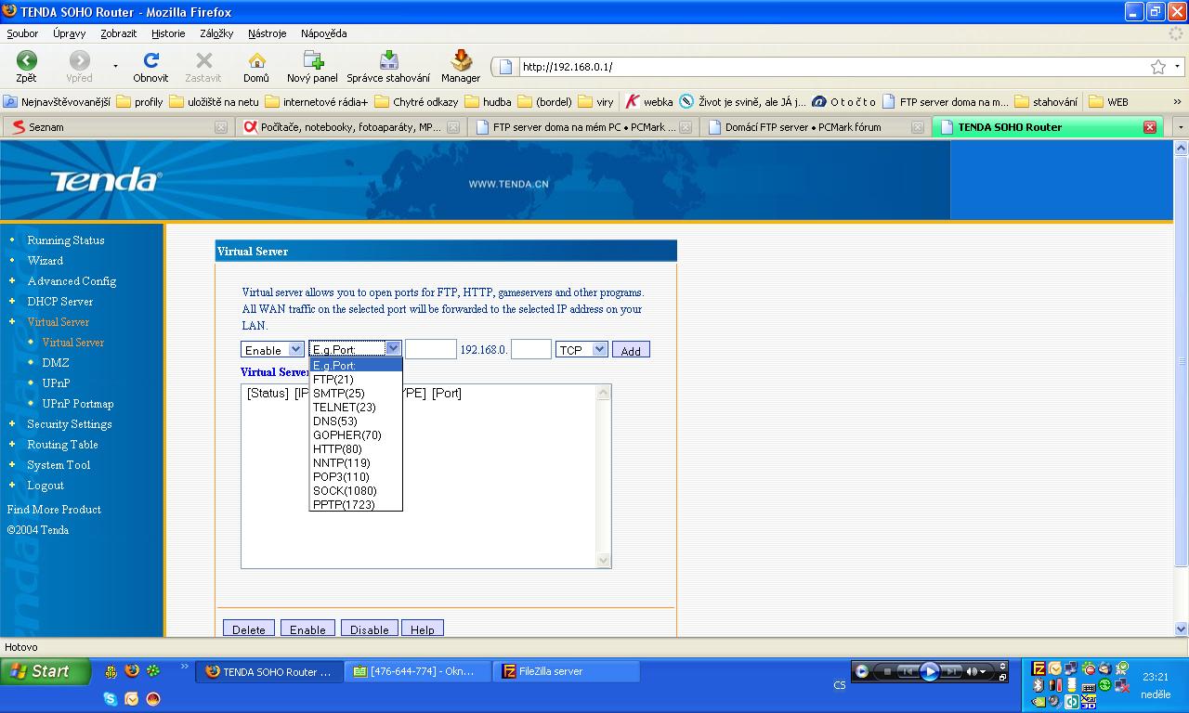Open the Záložky menu
The width and height of the screenshot is (1189, 713).
216,33
